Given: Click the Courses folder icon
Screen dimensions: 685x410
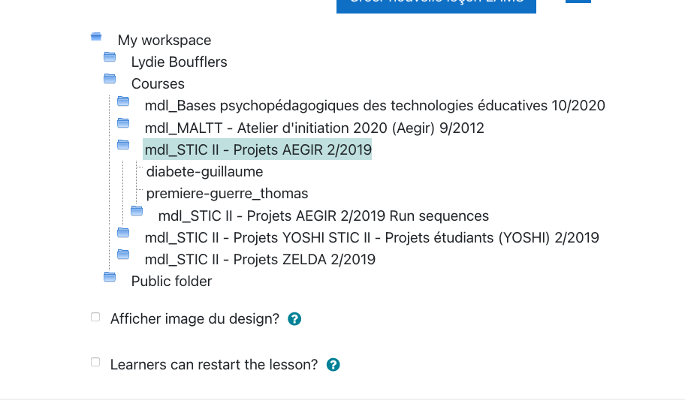Looking at the screenshot, I should pyautogui.click(x=110, y=79).
